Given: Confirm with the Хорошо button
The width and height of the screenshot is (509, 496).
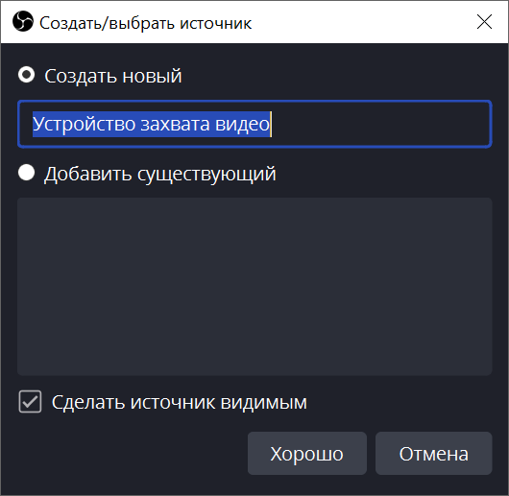Looking at the screenshot, I should click(x=307, y=453).
